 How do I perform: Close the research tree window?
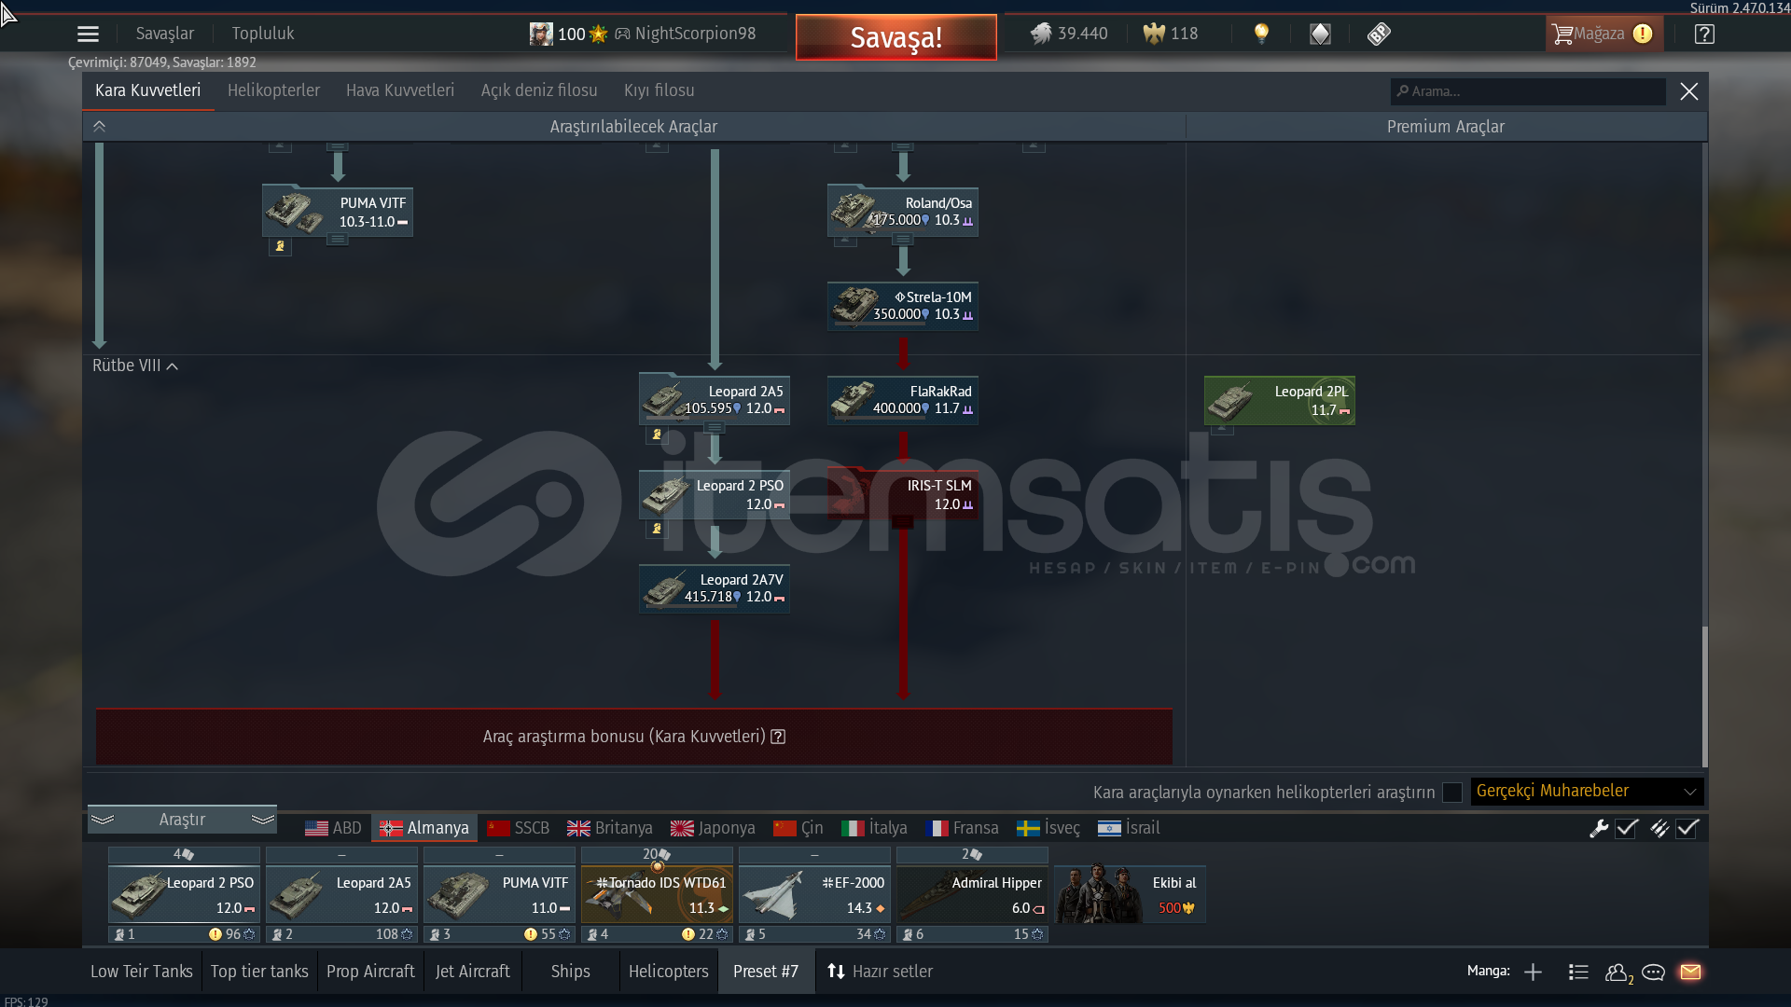[x=1688, y=91]
